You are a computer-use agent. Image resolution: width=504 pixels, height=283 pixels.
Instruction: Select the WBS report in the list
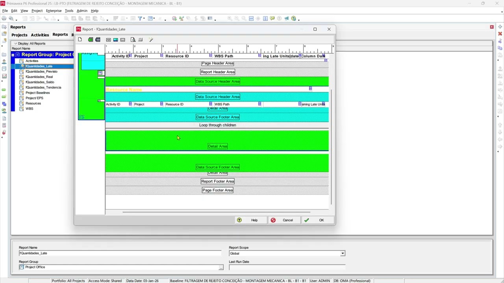(29, 109)
